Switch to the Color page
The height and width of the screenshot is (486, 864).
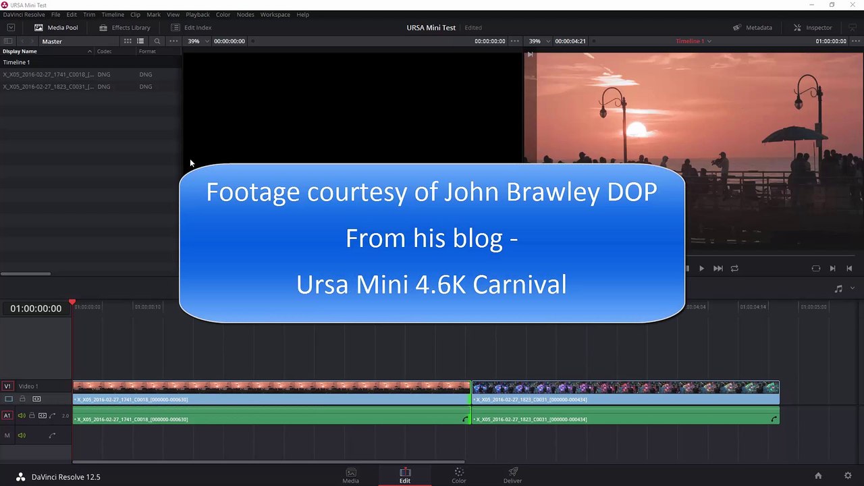click(x=459, y=476)
